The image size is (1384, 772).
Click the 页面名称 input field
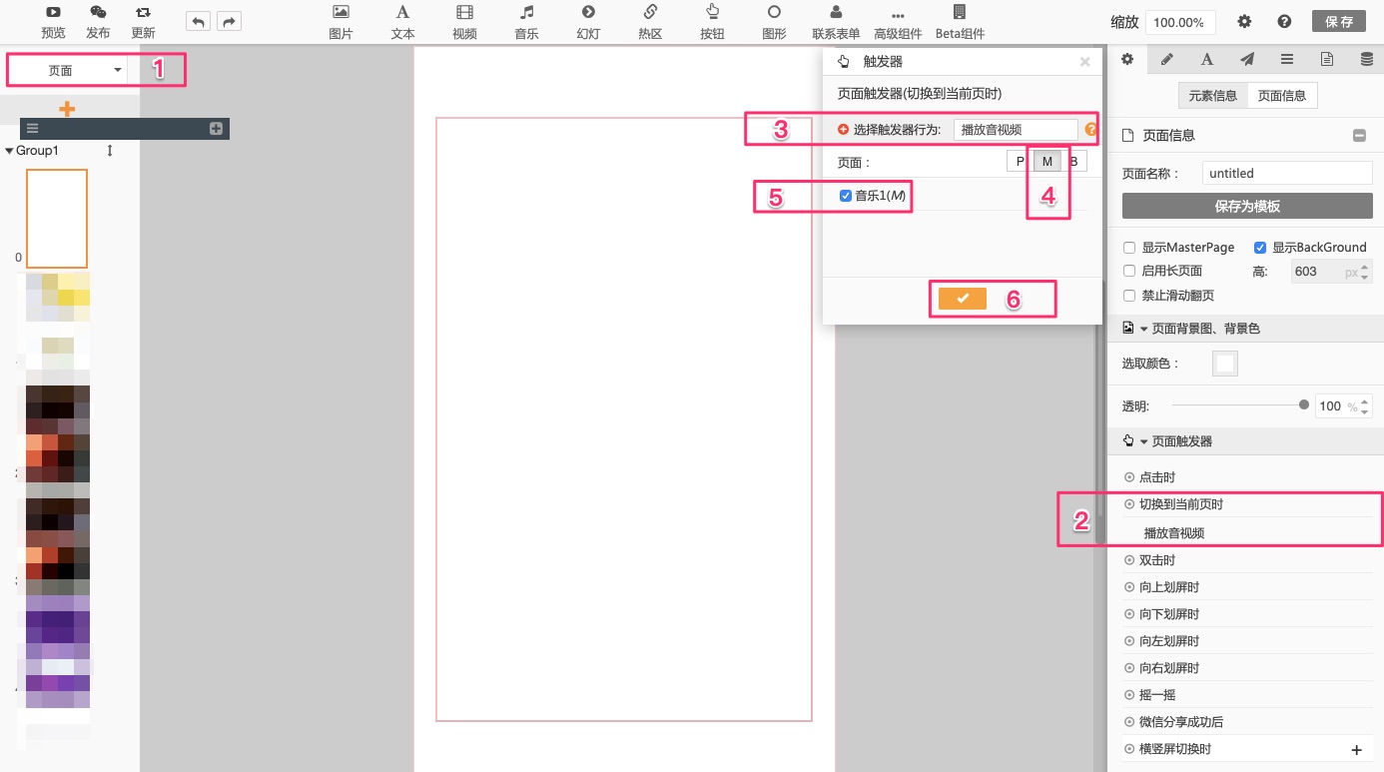point(1286,173)
